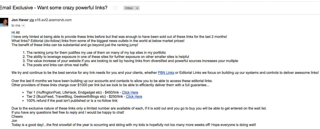Open the PBN Links hyperlink
320x129 pixels.
click(x=166, y=73)
